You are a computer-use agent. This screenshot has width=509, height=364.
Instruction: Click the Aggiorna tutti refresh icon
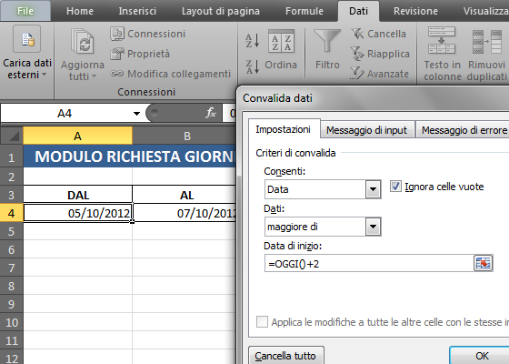pos(83,41)
